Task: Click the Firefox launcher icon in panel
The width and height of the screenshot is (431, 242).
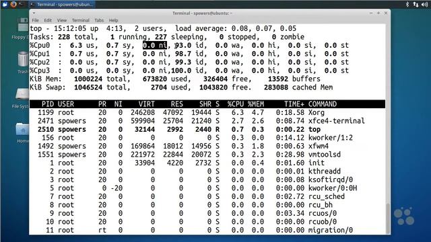Action: pyautogui.click(x=13, y=4)
